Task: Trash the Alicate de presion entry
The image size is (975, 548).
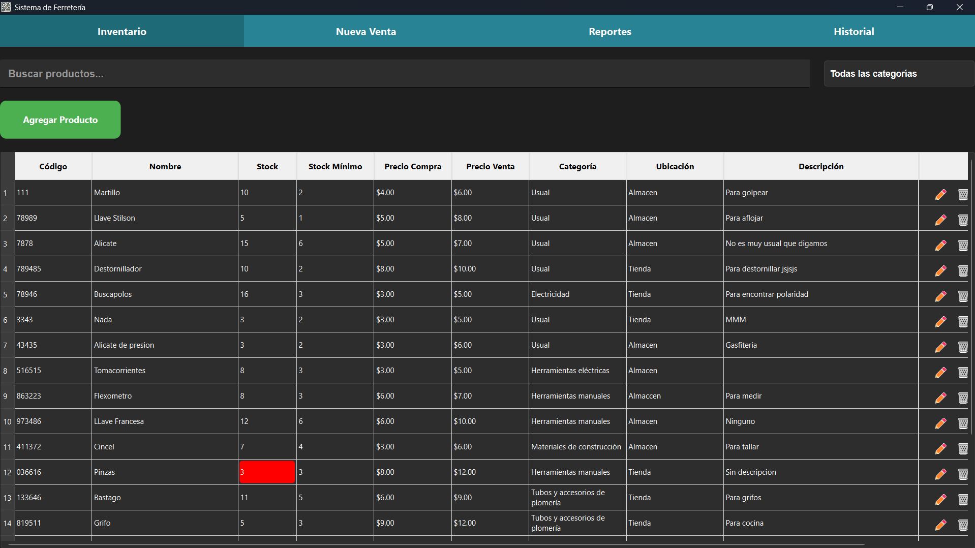Action: click(962, 347)
